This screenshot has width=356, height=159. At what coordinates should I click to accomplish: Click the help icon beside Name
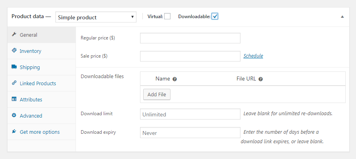(x=174, y=79)
